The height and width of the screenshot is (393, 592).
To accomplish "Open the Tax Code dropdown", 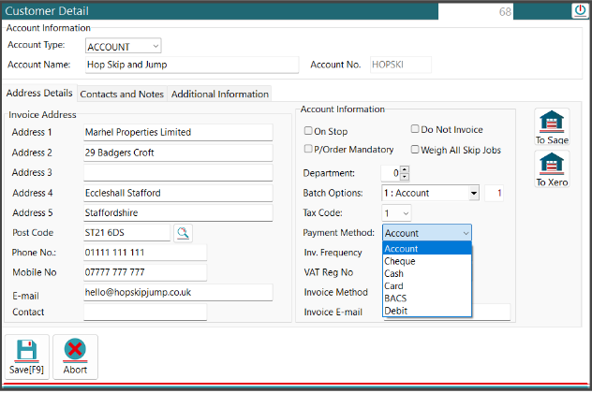I will (405, 213).
